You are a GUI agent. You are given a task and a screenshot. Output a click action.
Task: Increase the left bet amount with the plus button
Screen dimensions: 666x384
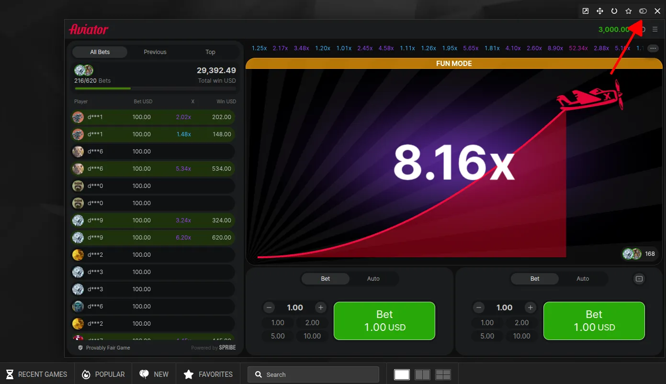coord(321,307)
